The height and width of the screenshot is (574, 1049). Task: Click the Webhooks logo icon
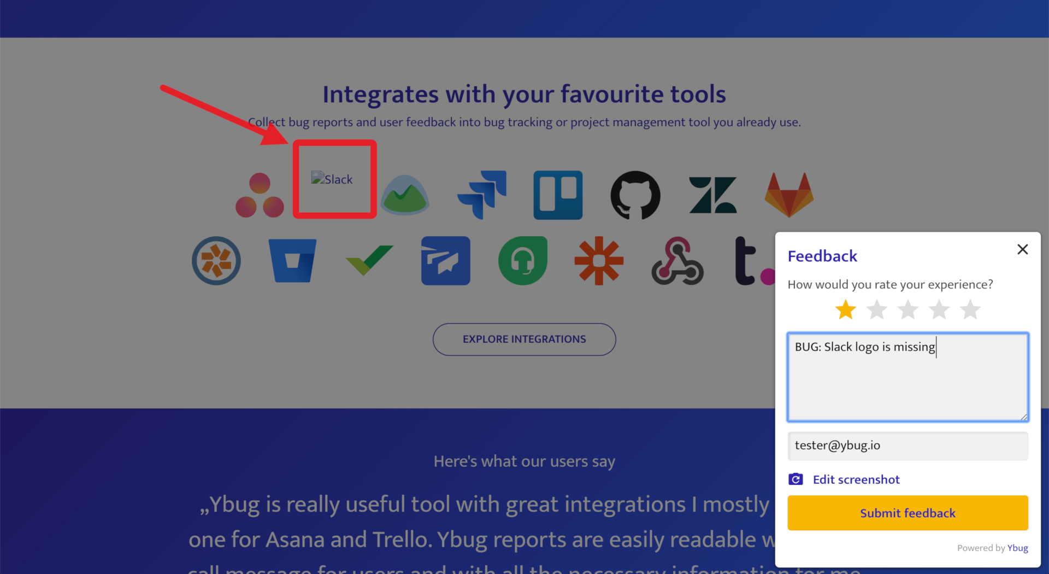(x=677, y=261)
